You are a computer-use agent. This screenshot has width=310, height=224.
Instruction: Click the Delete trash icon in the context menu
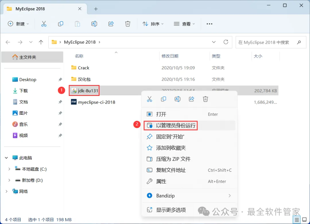point(206,99)
